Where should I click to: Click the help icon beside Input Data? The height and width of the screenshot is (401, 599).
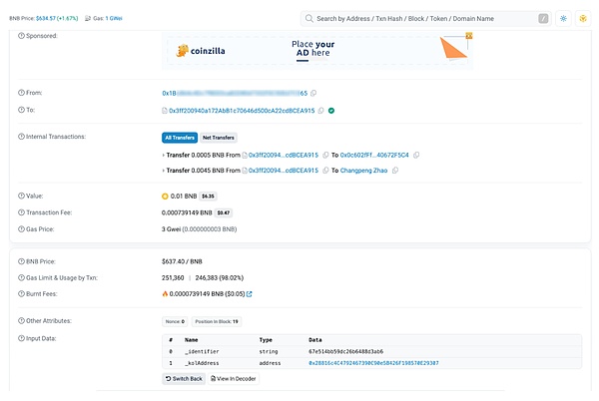(x=22, y=339)
